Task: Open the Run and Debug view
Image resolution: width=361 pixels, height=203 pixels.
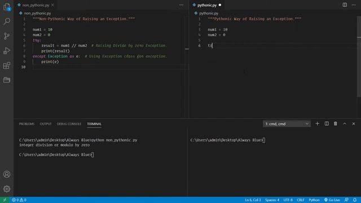Action: pyautogui.click(x=7, y=51)
